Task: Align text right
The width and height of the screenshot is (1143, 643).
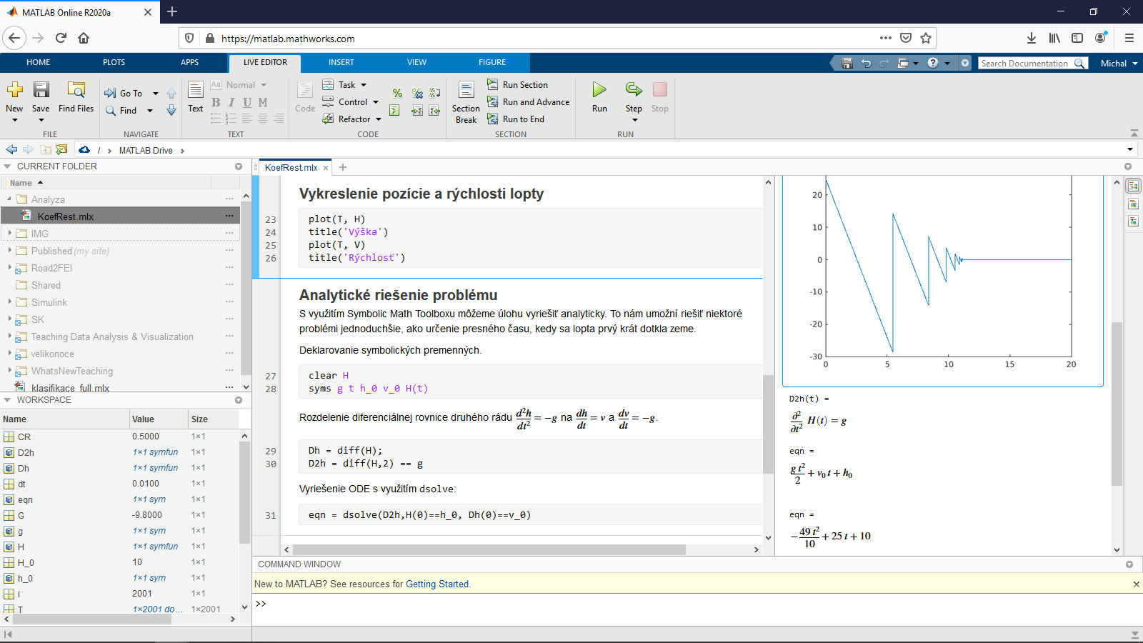Action: pos(279,119)
